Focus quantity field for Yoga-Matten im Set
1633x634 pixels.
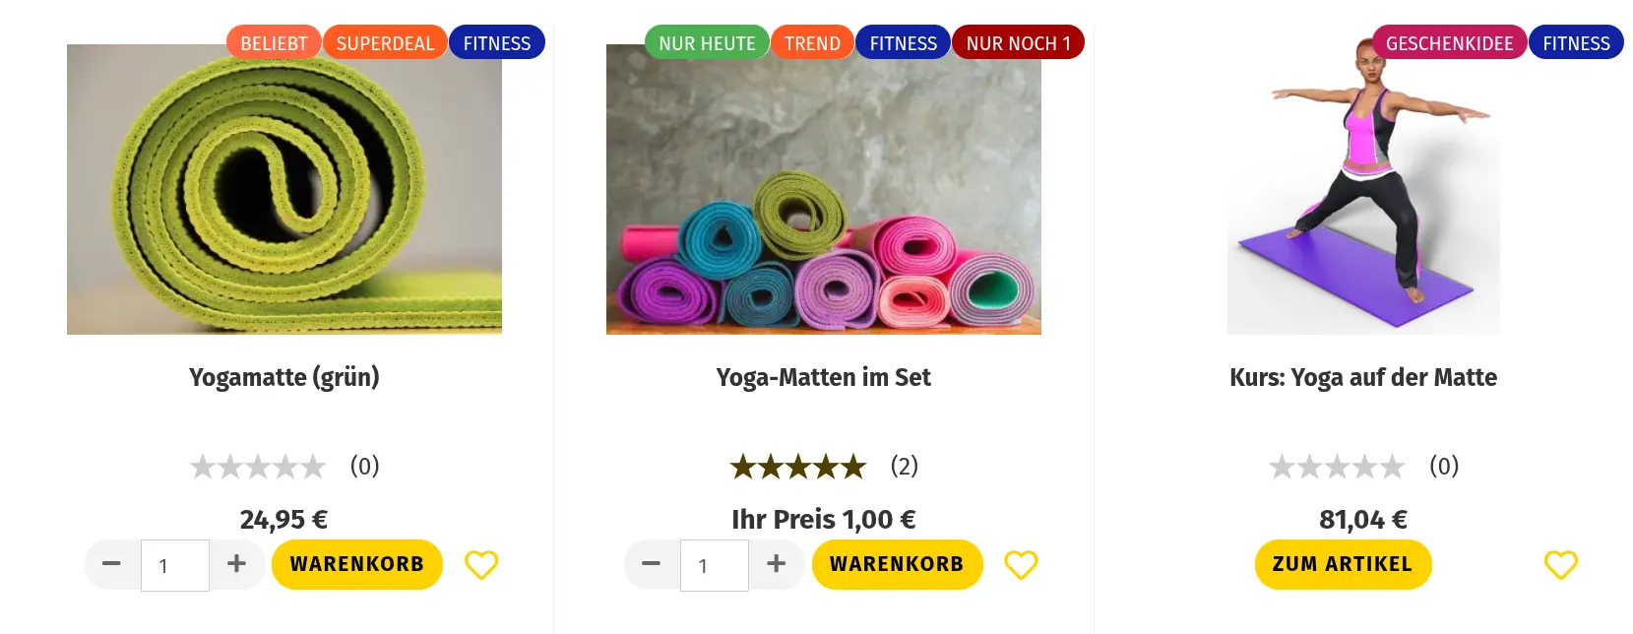coord(715,565)
